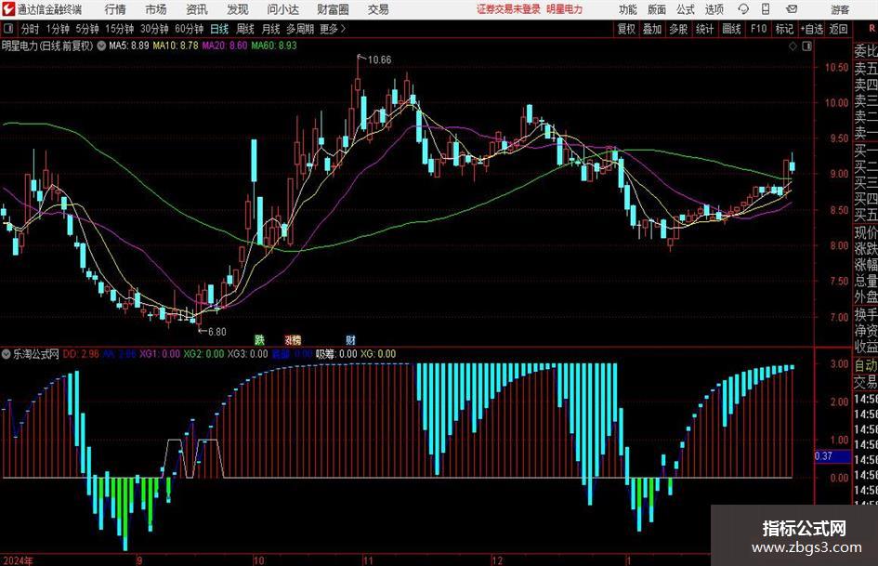
Task: Click the XG1: 0.00 indicator value
Action: pyautogui.click(x=160, y=354)
